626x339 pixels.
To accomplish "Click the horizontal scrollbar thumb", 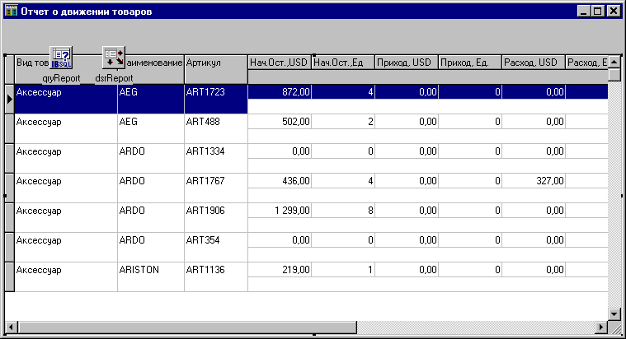I will coord(187,327).
